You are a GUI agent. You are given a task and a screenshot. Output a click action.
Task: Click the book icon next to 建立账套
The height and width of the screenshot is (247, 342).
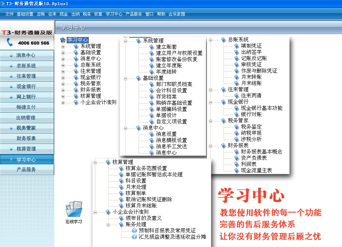(x=152, y=47)
